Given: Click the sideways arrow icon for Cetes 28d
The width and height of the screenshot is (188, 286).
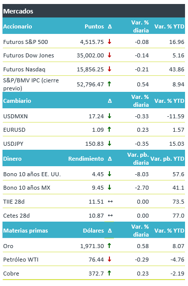Looking at the screenshot, I should [x=110, y=216].
